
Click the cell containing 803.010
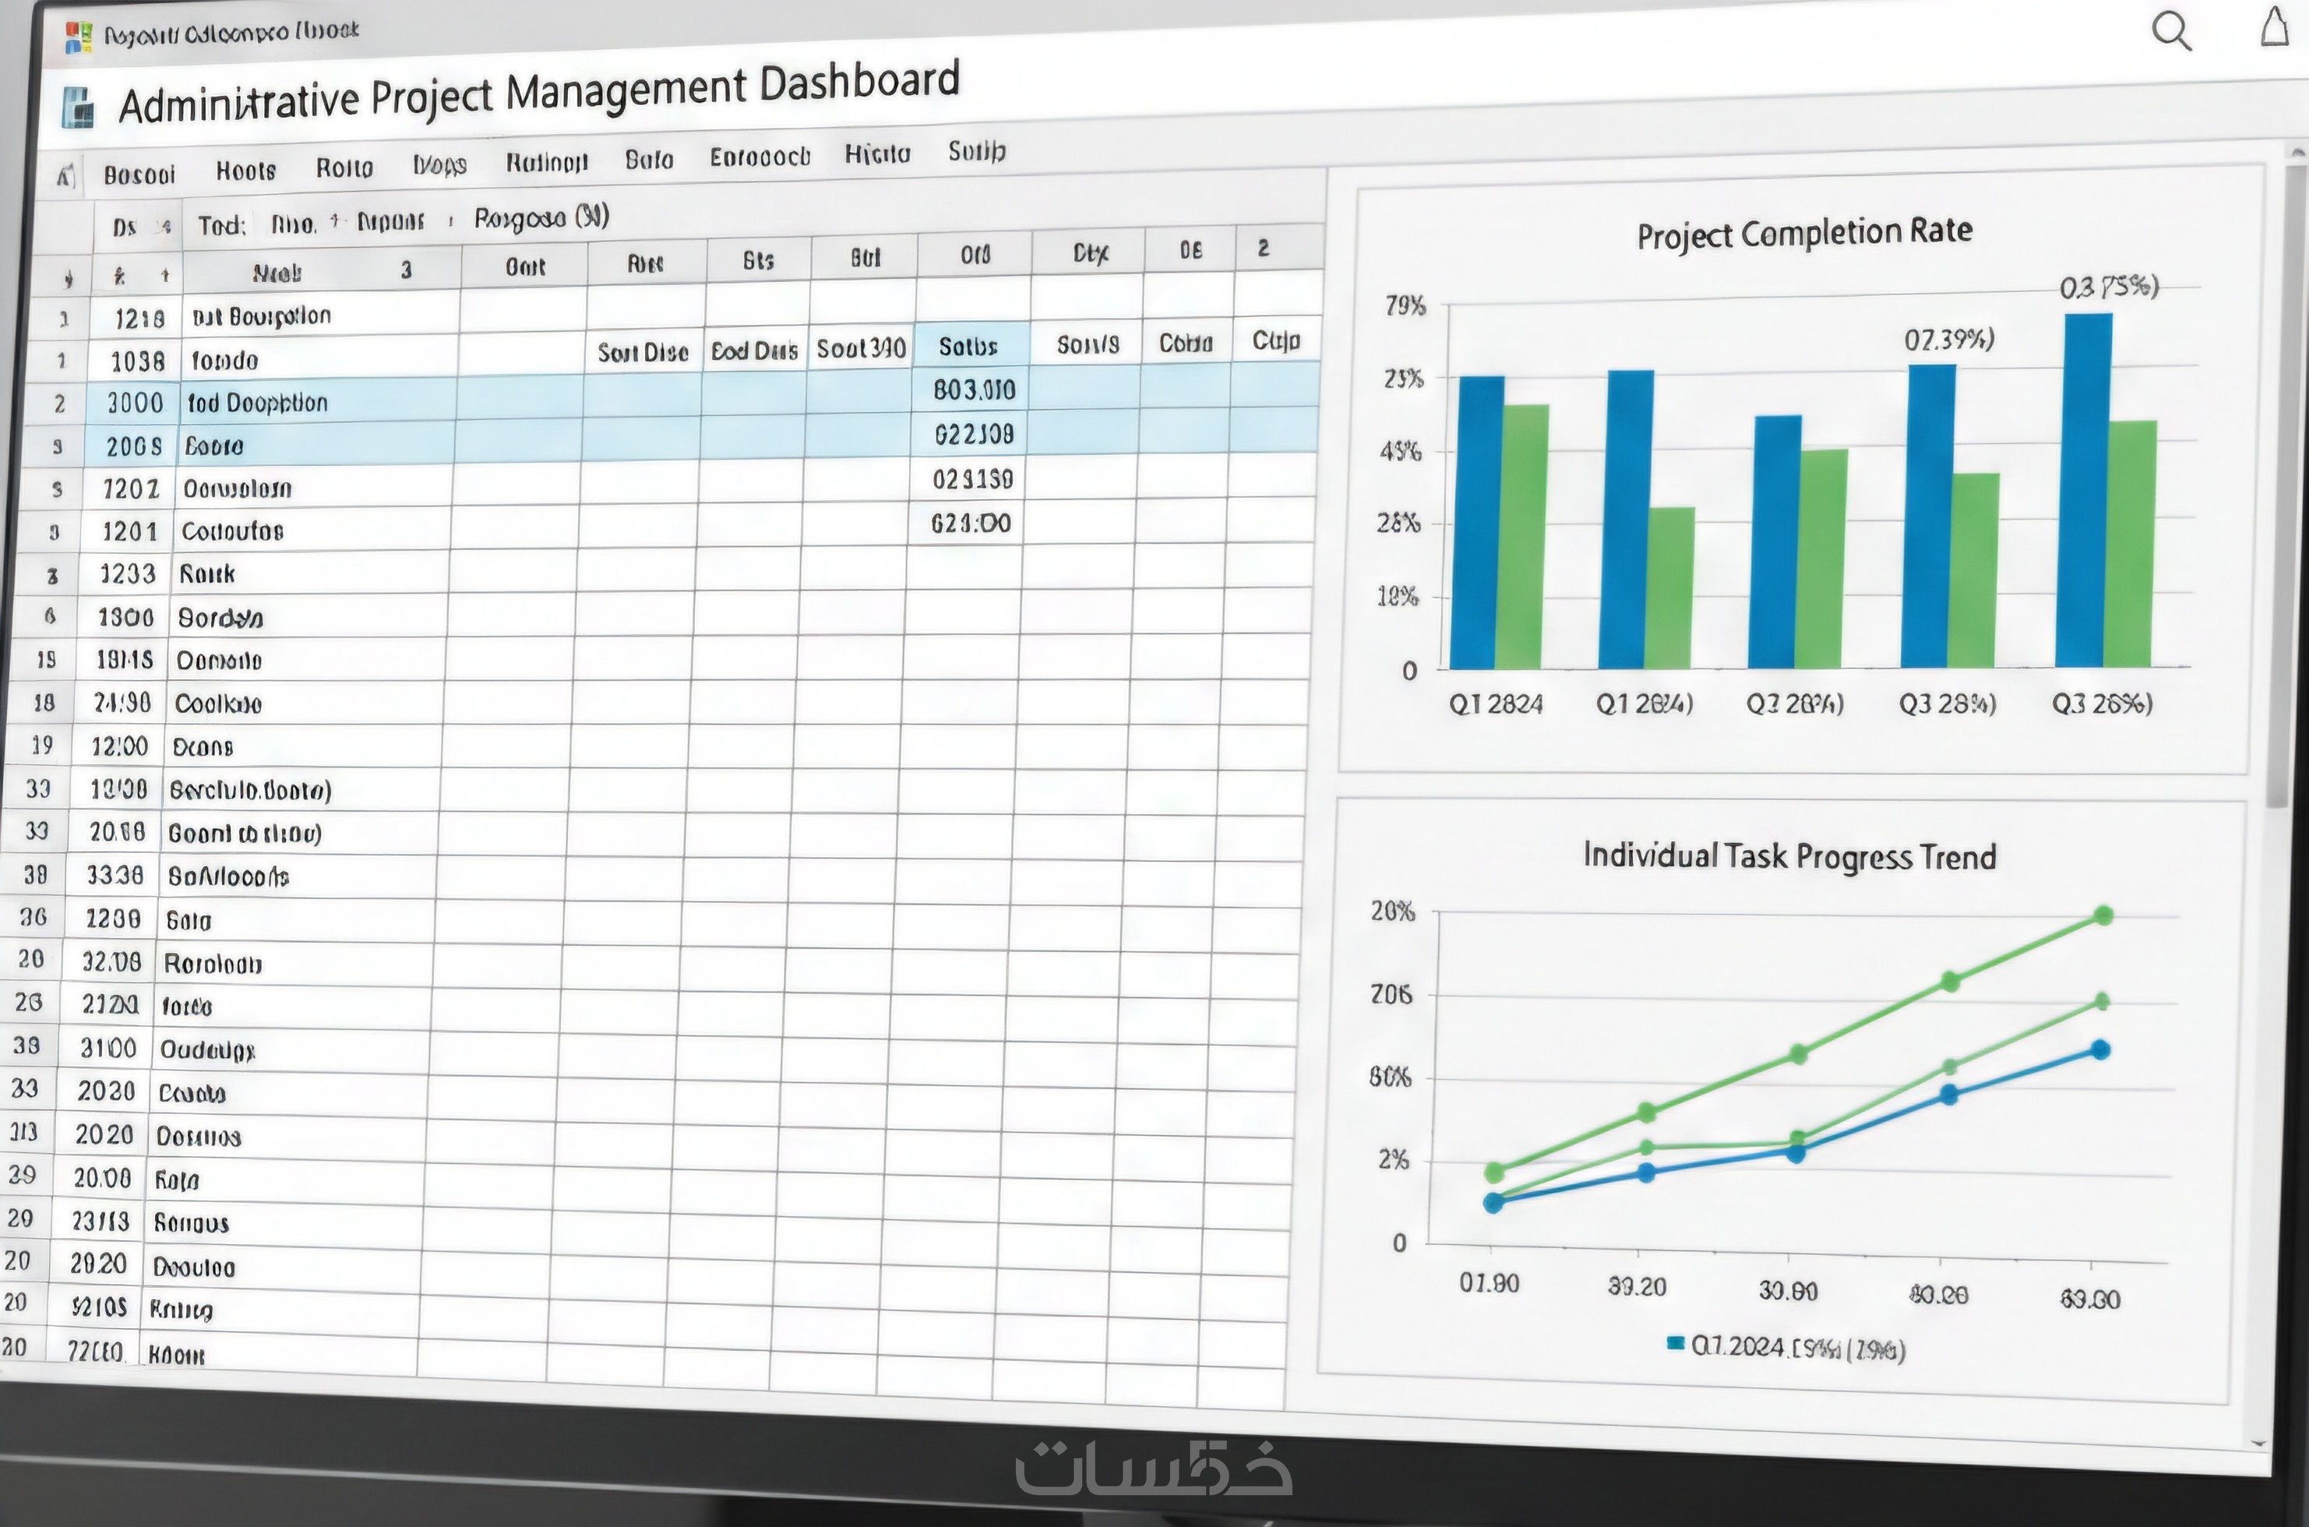(973, 390)
